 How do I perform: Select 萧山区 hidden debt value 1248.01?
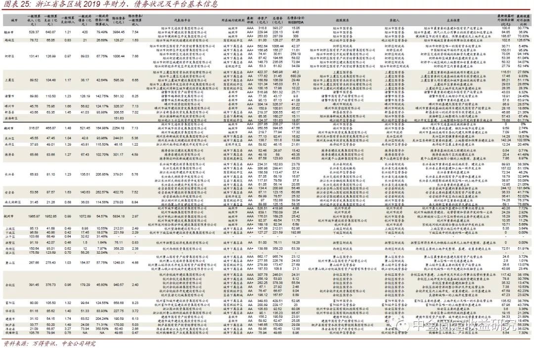coord(119,263)
